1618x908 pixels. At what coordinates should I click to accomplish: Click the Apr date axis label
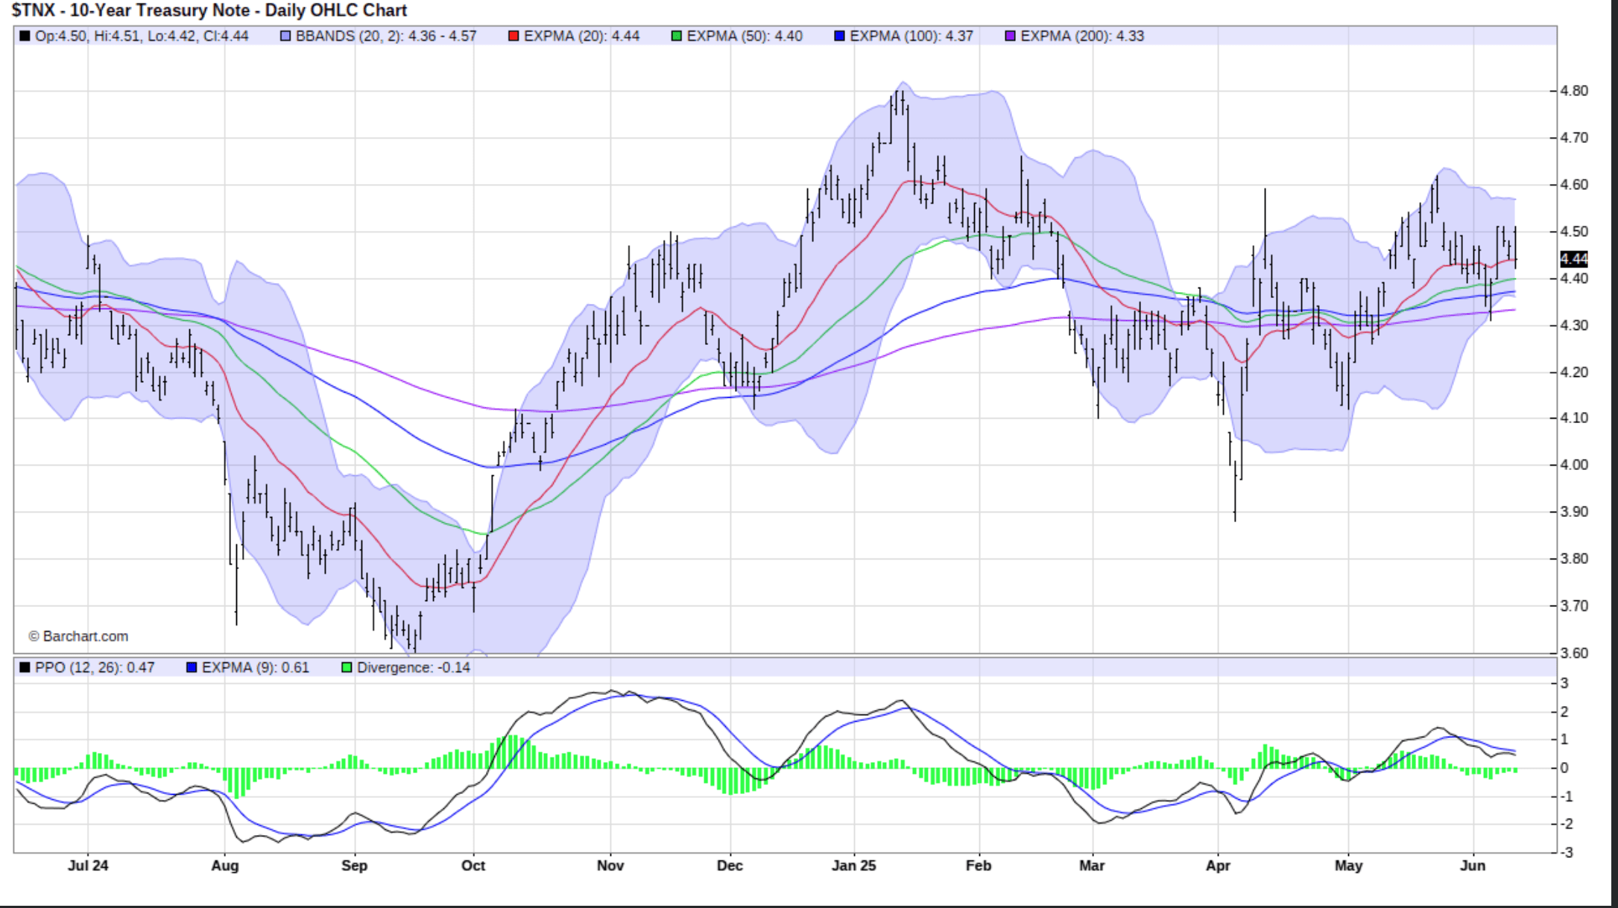[x=1218, y=866]
